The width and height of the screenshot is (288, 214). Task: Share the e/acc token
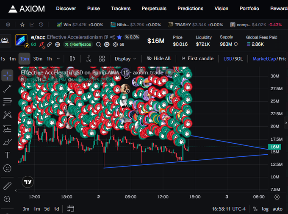point(112,37)
